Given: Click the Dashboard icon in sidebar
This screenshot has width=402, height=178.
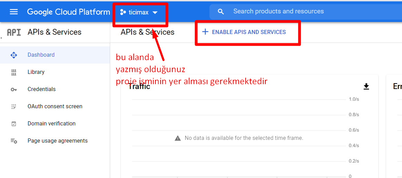Looking at the screenshot, I should 13,55.
